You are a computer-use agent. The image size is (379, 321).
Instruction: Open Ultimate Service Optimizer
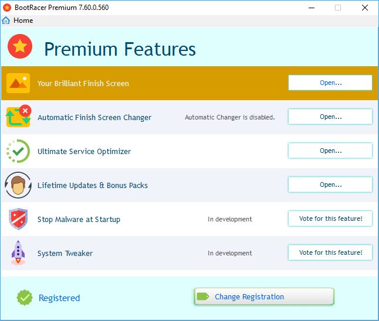(x=330, y=151)
